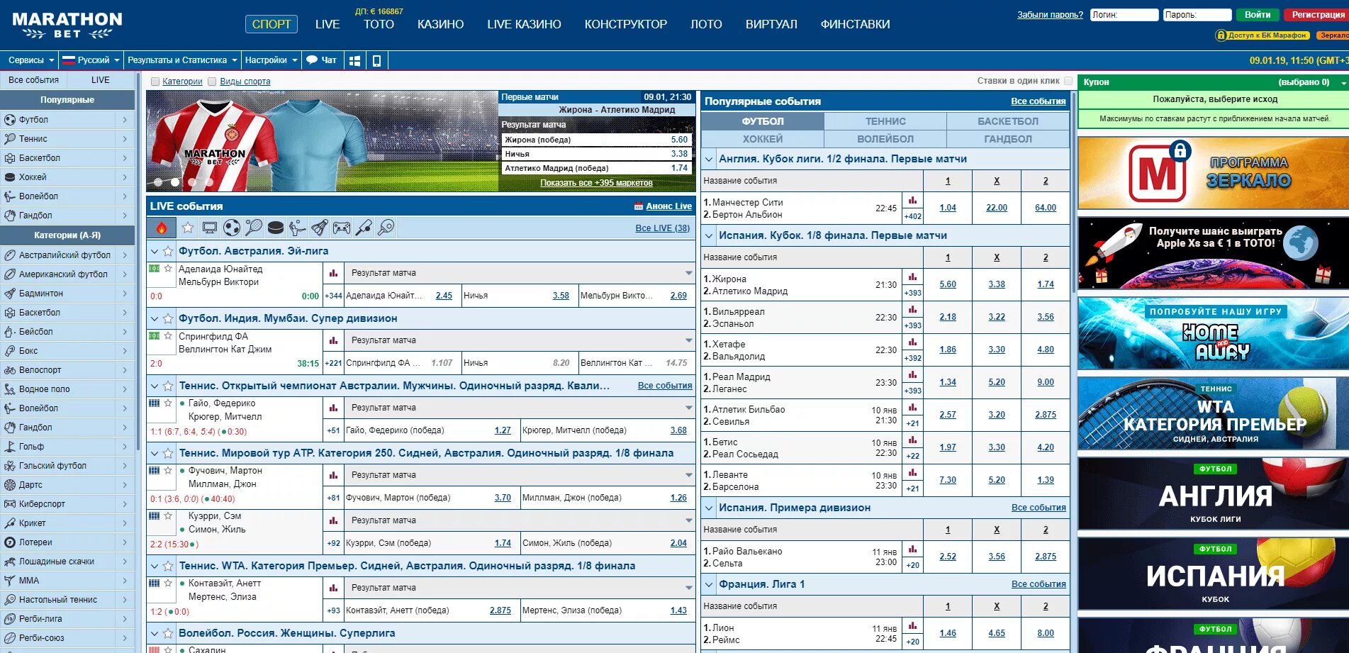
Task: Open court tracker icon for Гайо, Федерико
Action: (154, 403)
